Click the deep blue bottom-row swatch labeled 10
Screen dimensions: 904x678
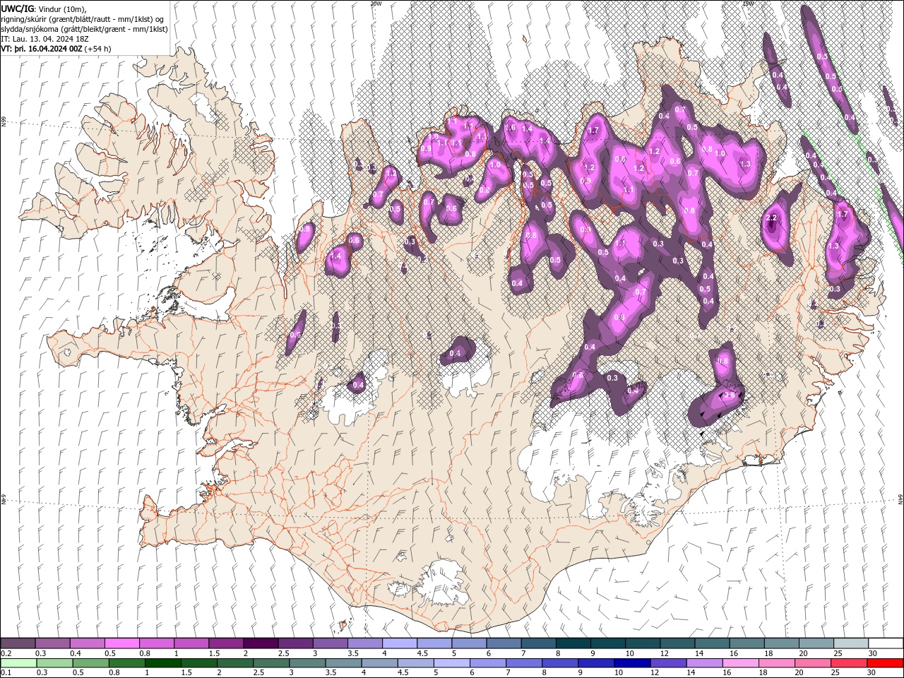click(632, 663)
